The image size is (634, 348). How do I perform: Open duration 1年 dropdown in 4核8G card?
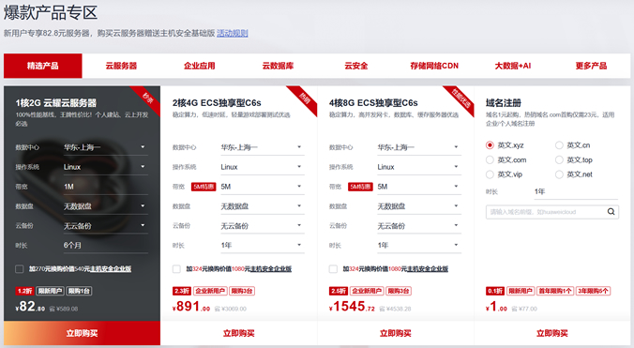click(x=419, y=245)
